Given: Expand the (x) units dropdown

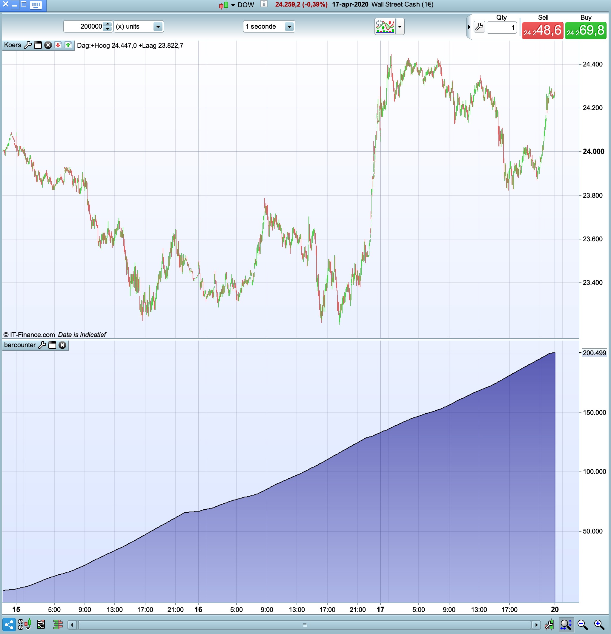Looking at the screenshot, I should point(158,27).
